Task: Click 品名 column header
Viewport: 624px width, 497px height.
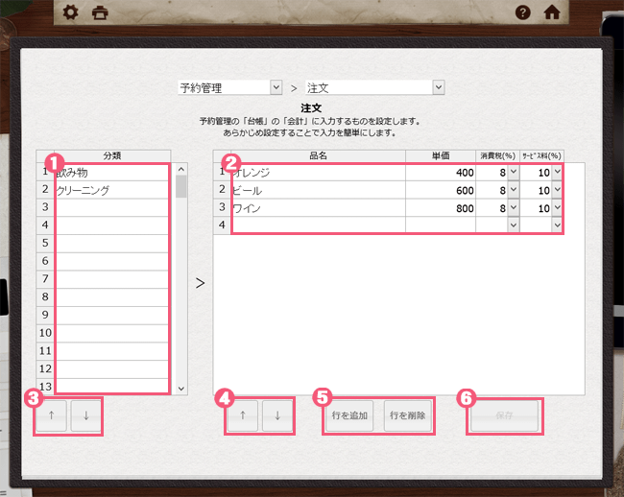Action: [x=318, y=155]
